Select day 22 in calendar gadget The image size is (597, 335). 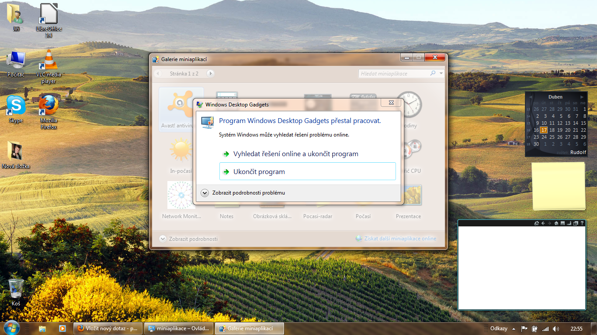tap(583, 130)
